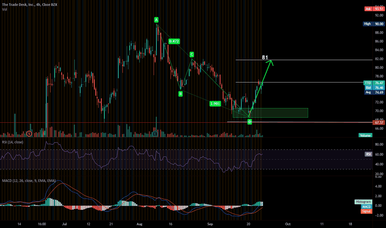Select pattern point A label
The image size is (386, 228).
[156, 20]
